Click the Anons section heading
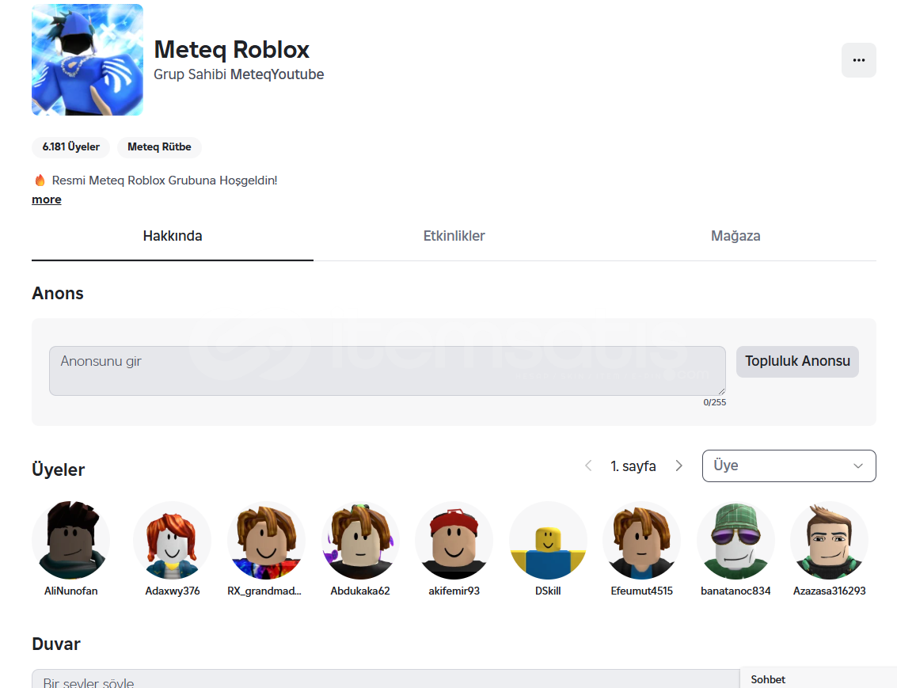897x688 pixels. (x=58, y=294)
